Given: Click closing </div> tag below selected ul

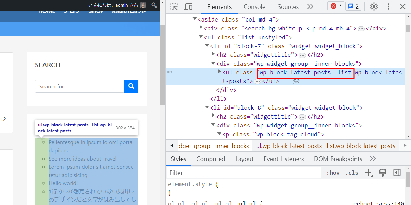Looking at the screenshot, I should (226, 90).
